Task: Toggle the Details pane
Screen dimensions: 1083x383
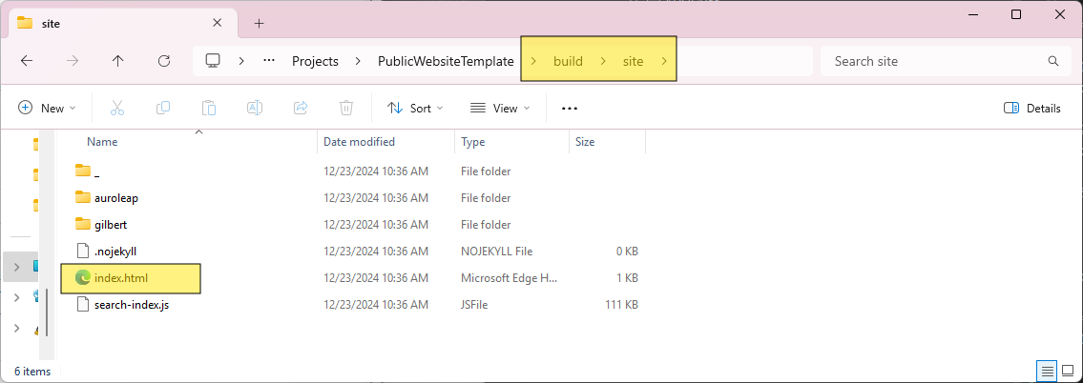Action: [1031, 108]
